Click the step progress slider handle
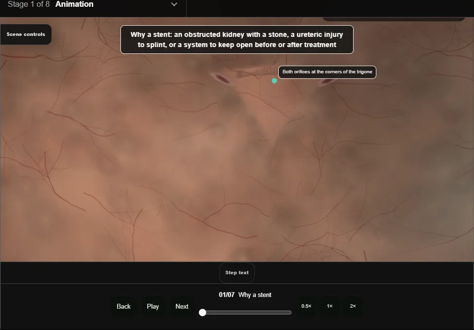Image resolution: width=474 pixels, height=330 pixels. point(203,313)
